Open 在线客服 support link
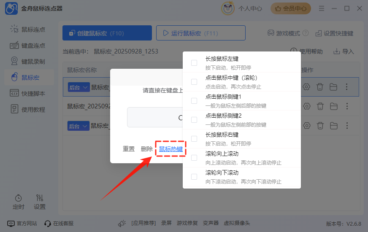This screenshot has width=368, height=232. [x=59, y=223]
